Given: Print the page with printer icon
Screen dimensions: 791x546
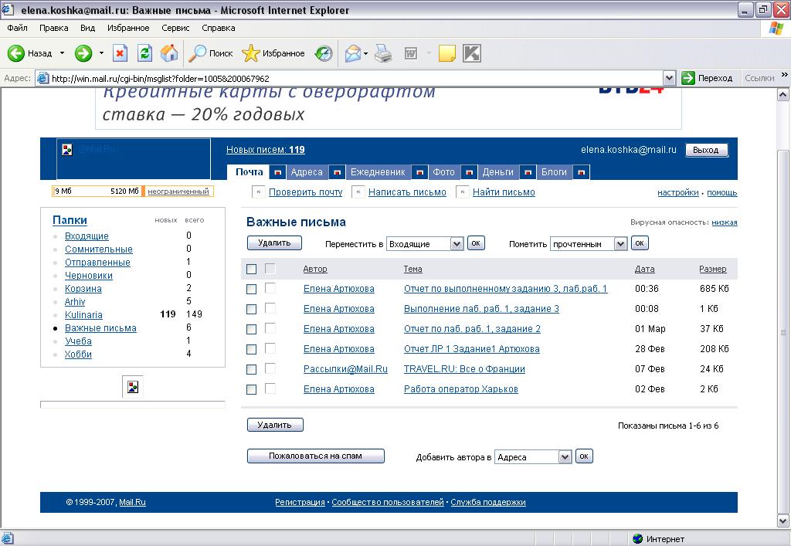Looking at the screenshot, I should [x=383, y=53].
